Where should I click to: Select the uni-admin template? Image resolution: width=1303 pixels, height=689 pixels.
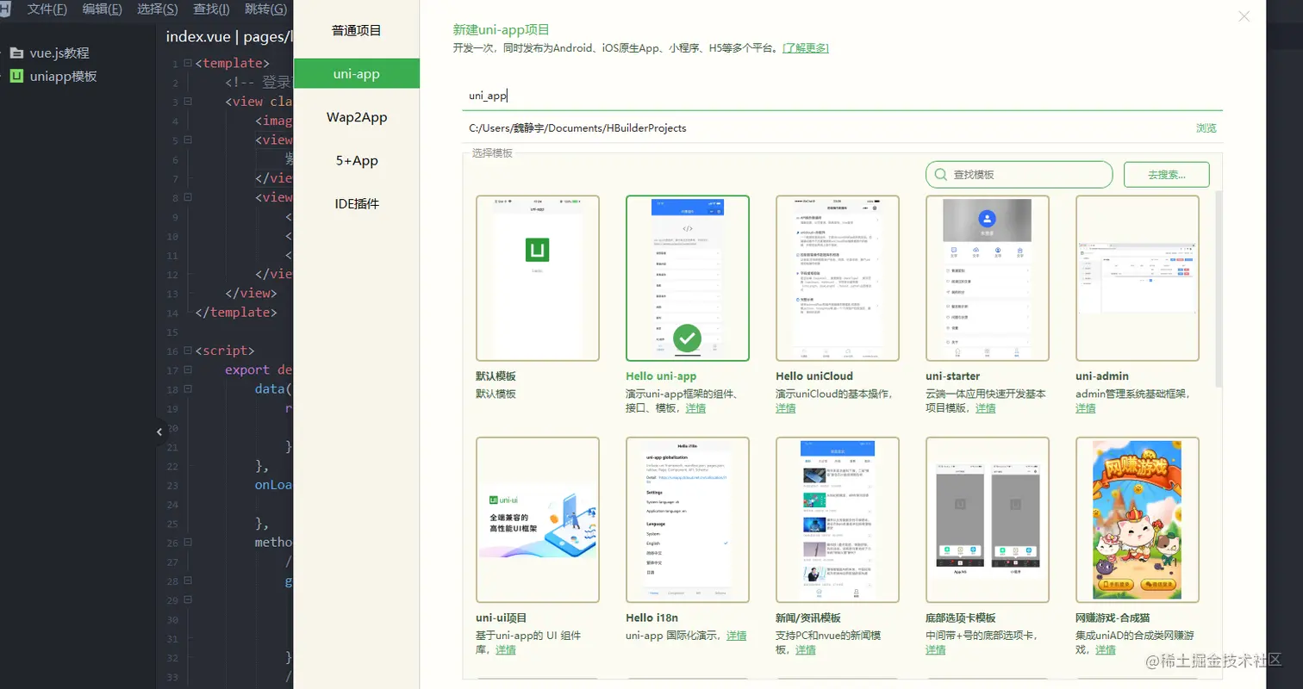[x=1138, y=276]
